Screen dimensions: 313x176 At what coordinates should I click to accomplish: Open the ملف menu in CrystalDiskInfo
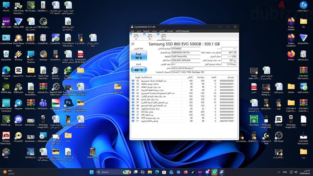coord(132,31)
